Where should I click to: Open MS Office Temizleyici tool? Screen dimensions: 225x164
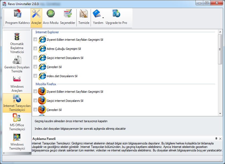(x=17, y=122)
